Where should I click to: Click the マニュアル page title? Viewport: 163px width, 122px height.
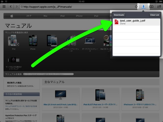point(18,26)
